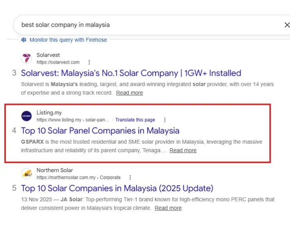Click the northernsolar.com.my URL breadcrumb
Screen dimensions: 290x233
(79, 178)
